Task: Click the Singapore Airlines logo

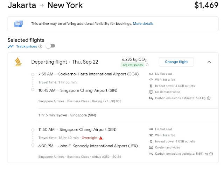Action: (x=18, y=62)
